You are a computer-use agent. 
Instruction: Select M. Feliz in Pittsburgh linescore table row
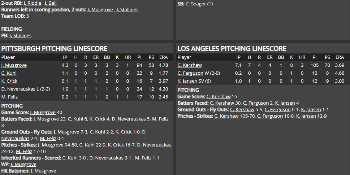pos(9,96)
